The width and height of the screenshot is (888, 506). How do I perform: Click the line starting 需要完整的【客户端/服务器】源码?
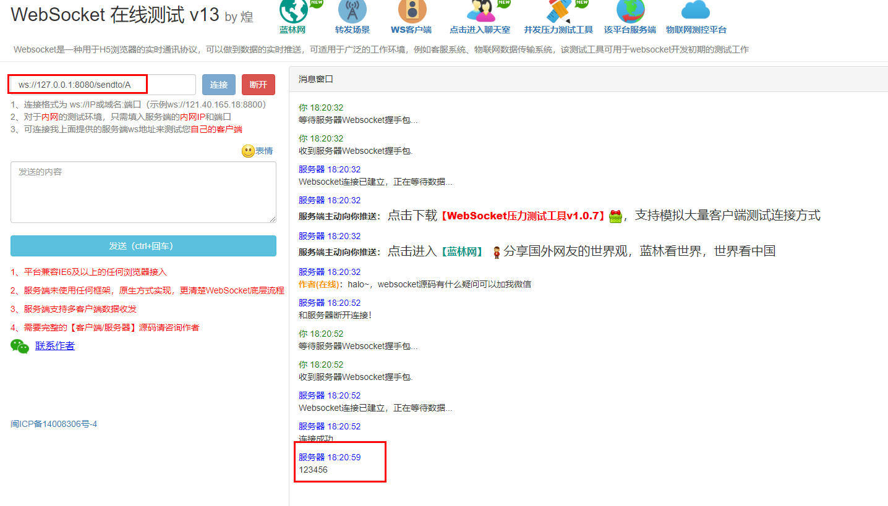tap(105, 327)
